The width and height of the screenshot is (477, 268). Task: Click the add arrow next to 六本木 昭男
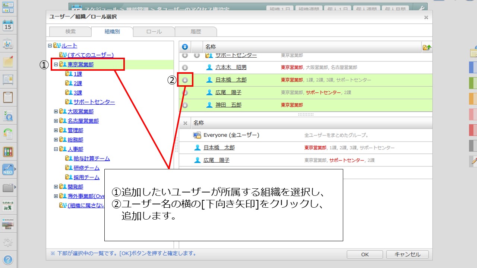185,67
